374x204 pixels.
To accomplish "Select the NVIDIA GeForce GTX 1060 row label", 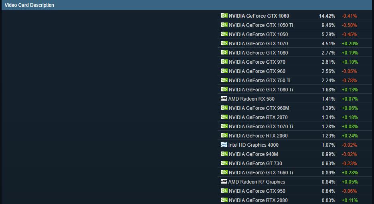I will (x=259, y=16).
